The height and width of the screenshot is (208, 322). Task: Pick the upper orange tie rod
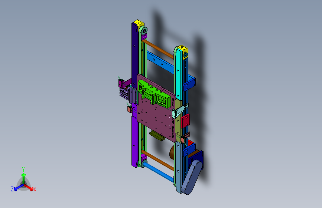click(x=158, y=49)
